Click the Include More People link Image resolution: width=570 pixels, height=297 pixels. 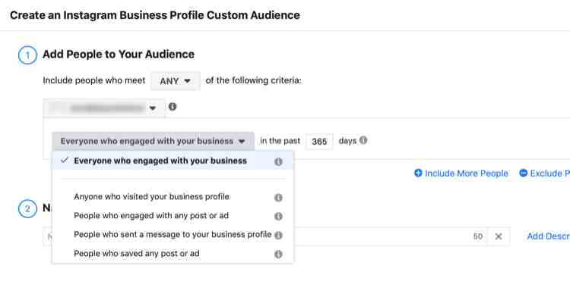click(x=467, y=174)
